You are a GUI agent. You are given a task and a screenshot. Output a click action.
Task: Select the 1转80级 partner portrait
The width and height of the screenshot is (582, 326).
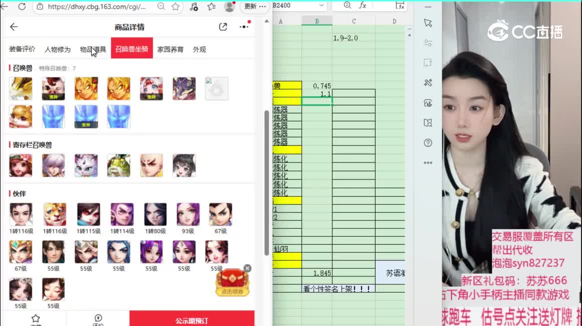pyautogui.click(x=155, y=214)
